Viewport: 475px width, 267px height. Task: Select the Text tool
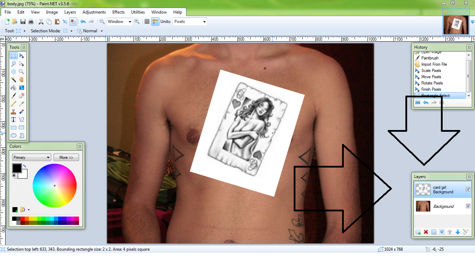pyautogui.click(x=14, y=120)
